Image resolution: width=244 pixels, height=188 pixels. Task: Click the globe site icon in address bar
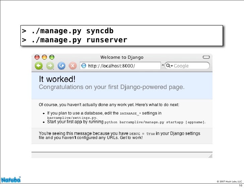pos(83,65)
